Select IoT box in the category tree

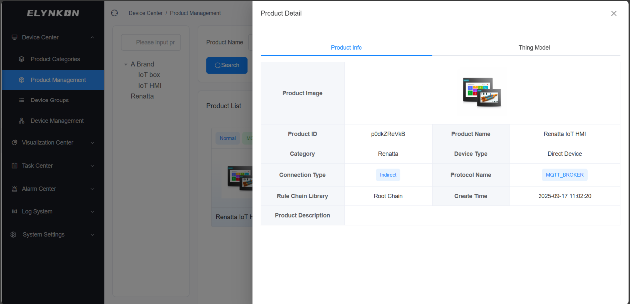[149, 75]
